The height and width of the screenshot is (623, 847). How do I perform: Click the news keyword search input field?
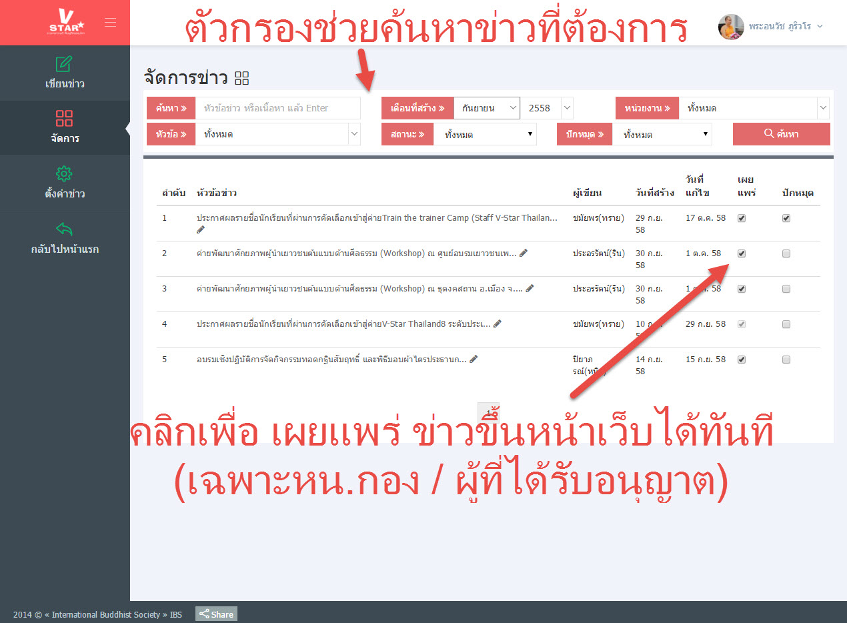(277, 108)
